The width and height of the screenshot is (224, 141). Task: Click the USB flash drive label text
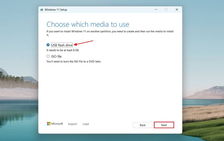point(62,45)
